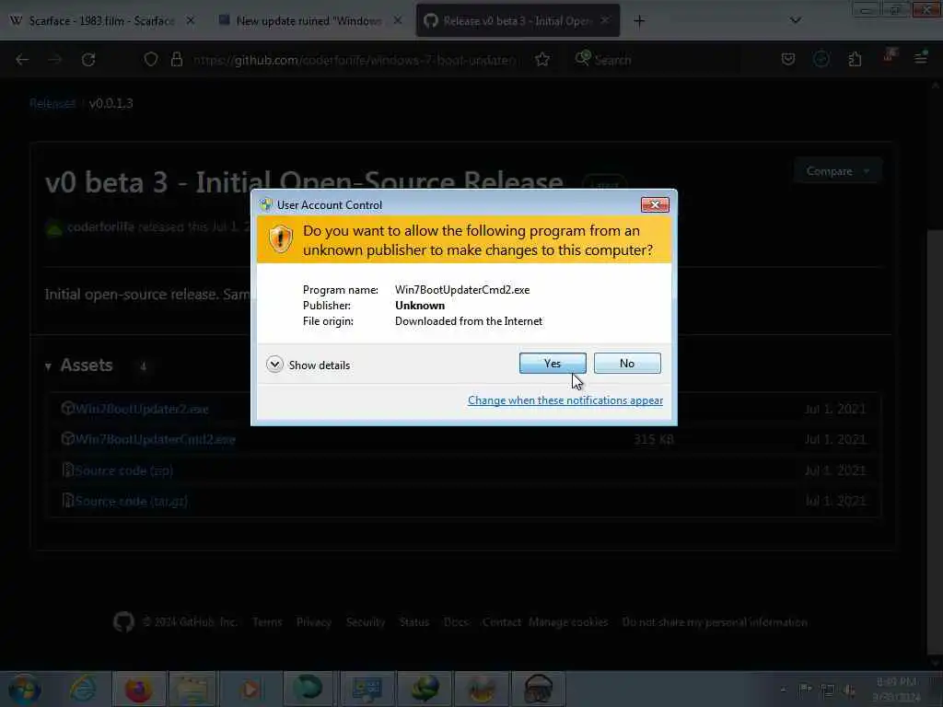Open Manage cookies footer link
The image size is (943, 707).
click(568, 622)
